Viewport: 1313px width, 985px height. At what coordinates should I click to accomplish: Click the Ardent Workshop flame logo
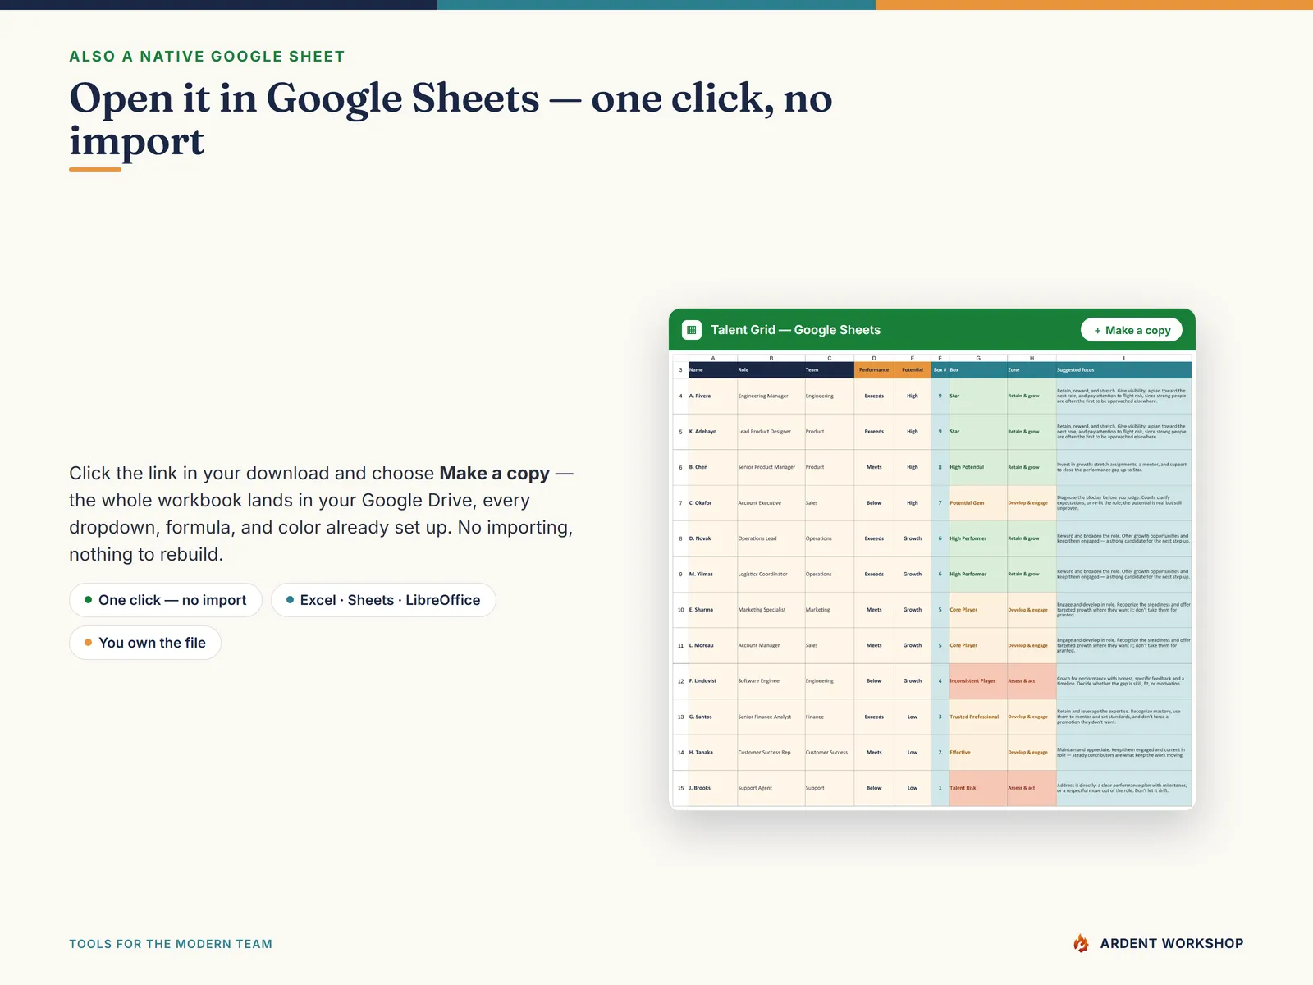tap(1081, 943)
